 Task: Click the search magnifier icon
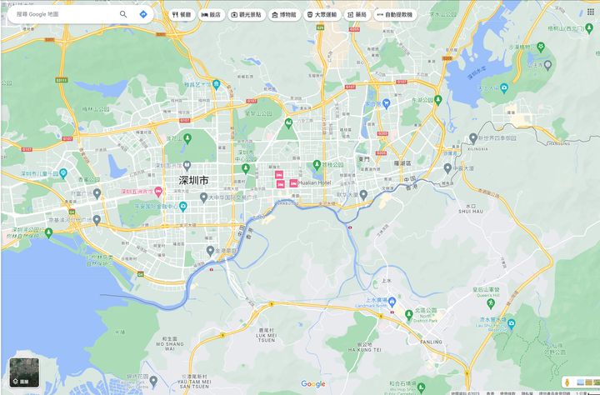pos(123,14)
